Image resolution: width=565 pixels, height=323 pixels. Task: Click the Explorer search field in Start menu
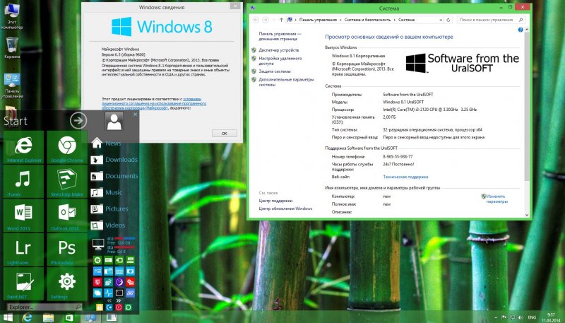coord(44,307)
